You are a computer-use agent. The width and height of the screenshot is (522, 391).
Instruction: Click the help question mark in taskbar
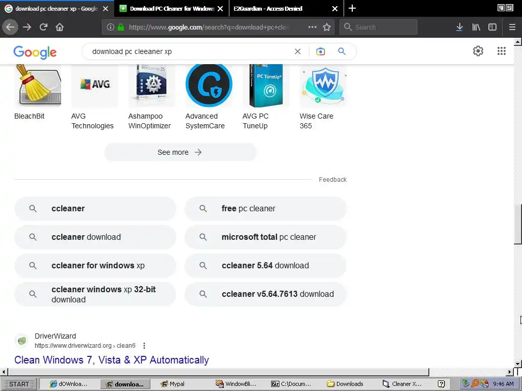coord(441,384)
